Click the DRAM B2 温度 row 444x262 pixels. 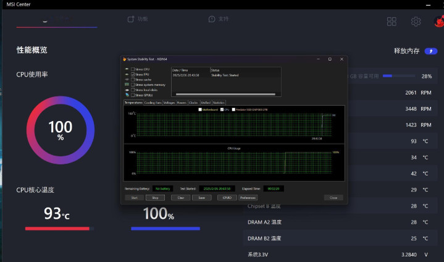pyautogui.click(x=340, y=238)
